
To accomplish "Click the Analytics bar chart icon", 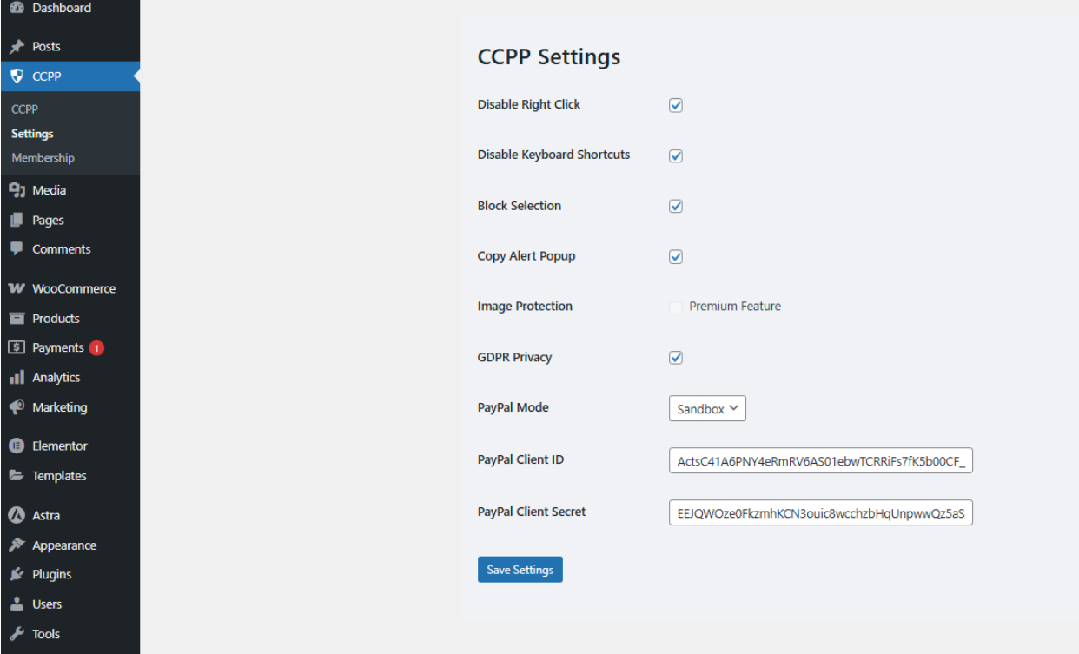I will [17, 378].
